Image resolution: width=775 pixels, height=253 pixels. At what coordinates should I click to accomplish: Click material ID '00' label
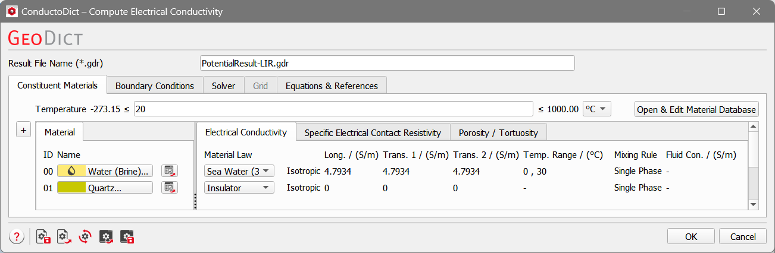pos(48,171)
